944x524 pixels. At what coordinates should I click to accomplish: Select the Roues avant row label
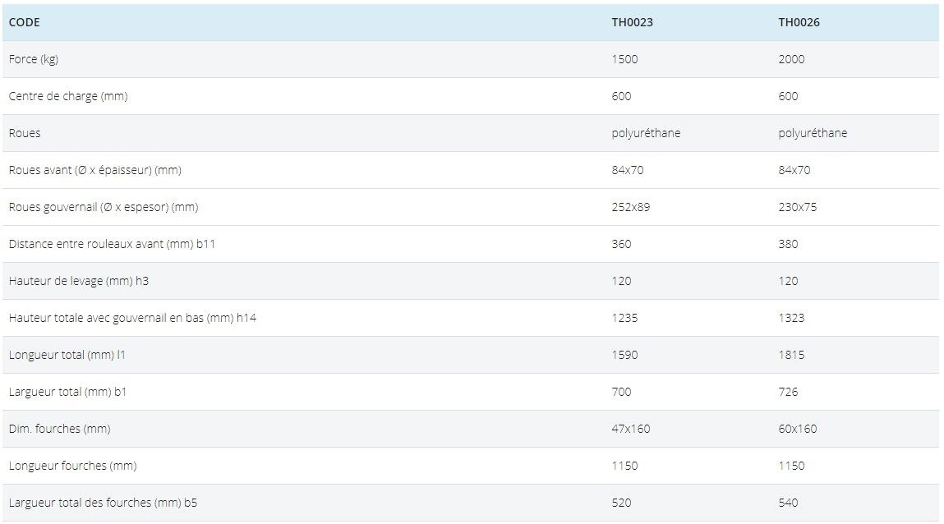(95, 170)
